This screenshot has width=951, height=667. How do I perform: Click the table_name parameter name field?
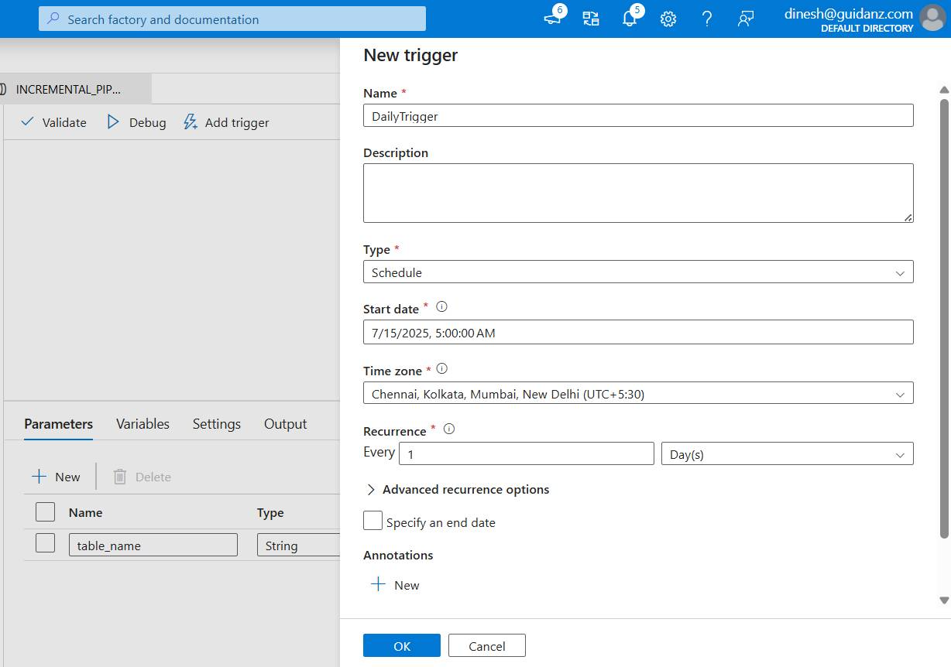[153, 545]
